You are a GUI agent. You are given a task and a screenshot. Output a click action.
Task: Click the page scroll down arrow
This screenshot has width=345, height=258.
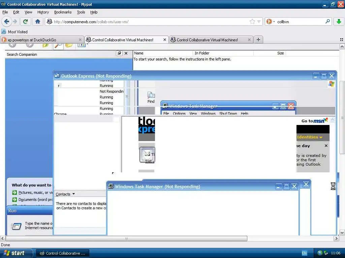[x=342, y=233]
